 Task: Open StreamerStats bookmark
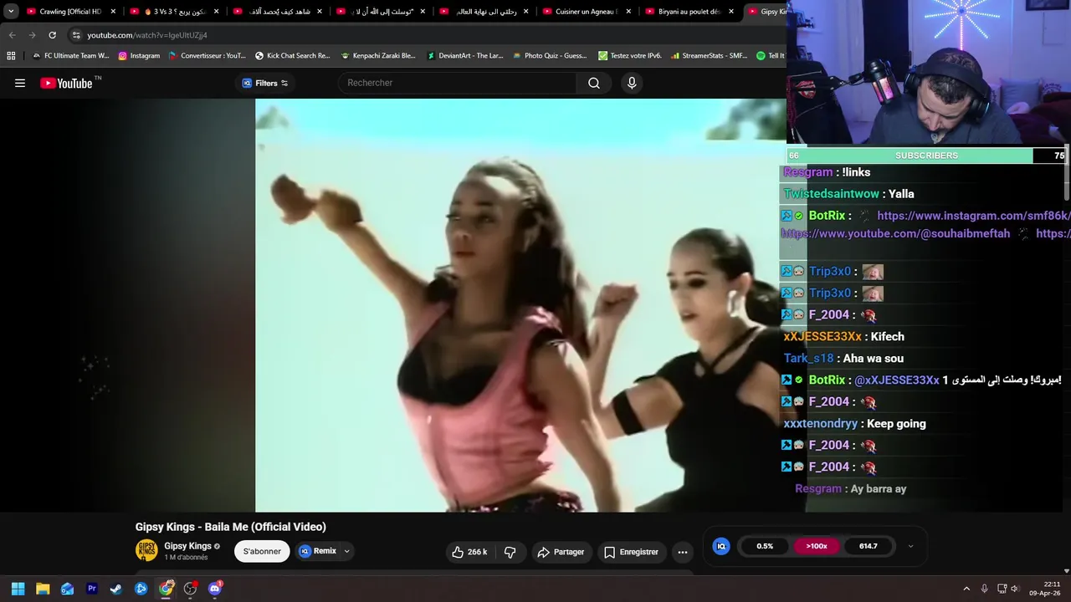tap(709, 56)
